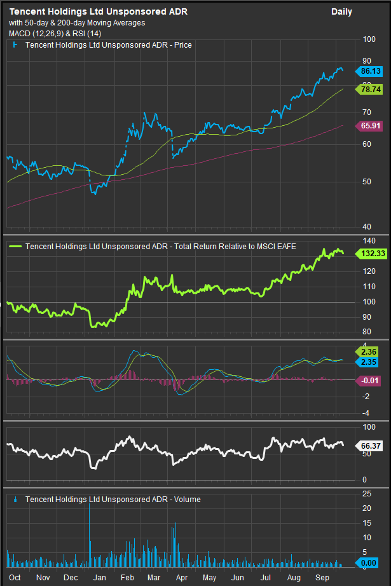Click the green Total Return legend line icon
The height and width of the screenshot is (586, 391).
click(15, 246)
